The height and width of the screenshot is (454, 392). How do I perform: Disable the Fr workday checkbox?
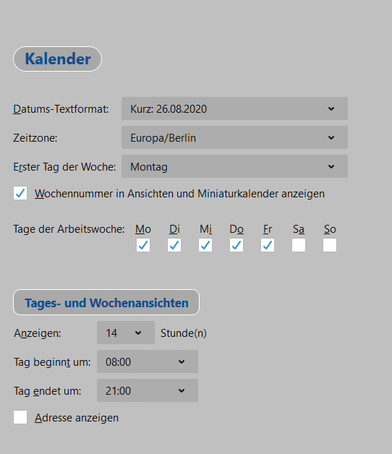[268, 245]
